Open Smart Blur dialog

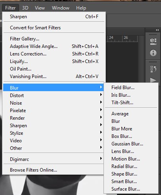[x=131, y=182]
